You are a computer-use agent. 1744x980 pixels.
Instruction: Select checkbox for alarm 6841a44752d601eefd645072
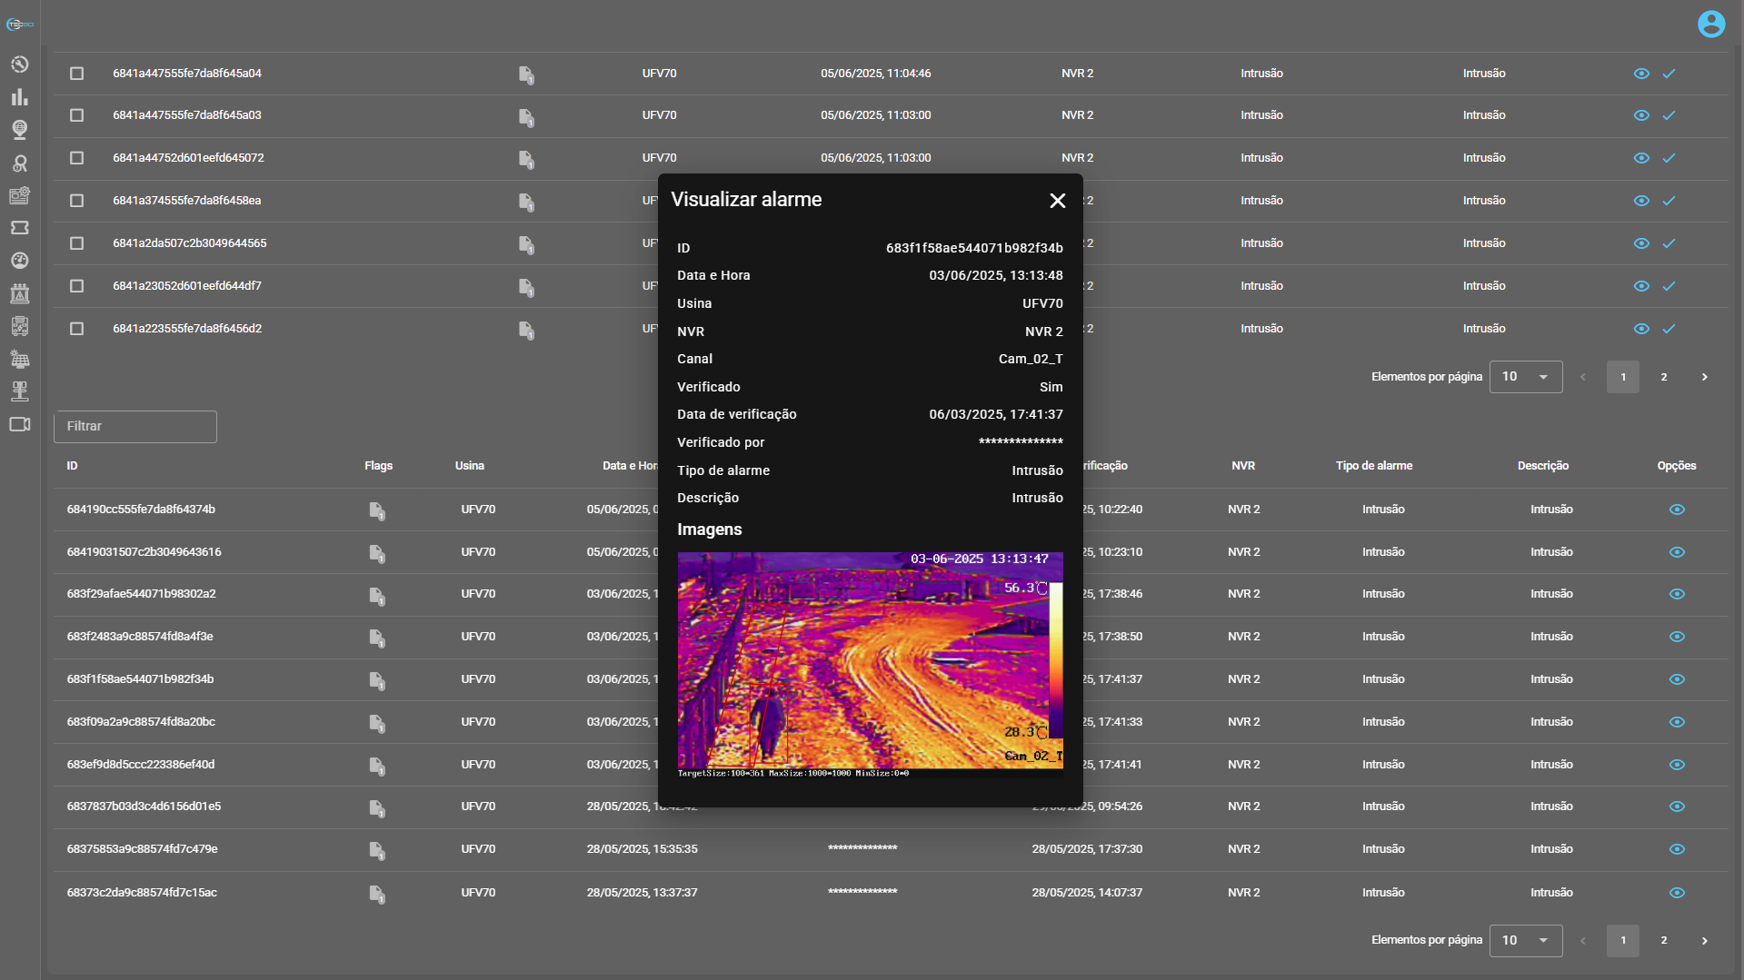tap(76, 158)
